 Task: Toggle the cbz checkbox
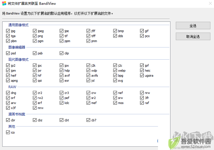pos(35,120)
